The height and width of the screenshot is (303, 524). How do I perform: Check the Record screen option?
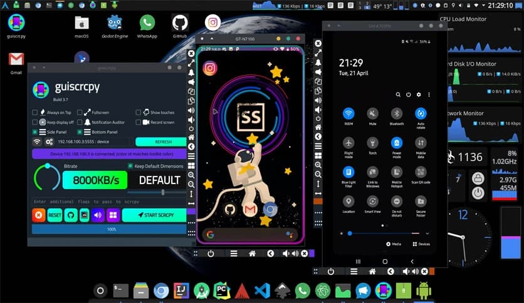(139, 123)
